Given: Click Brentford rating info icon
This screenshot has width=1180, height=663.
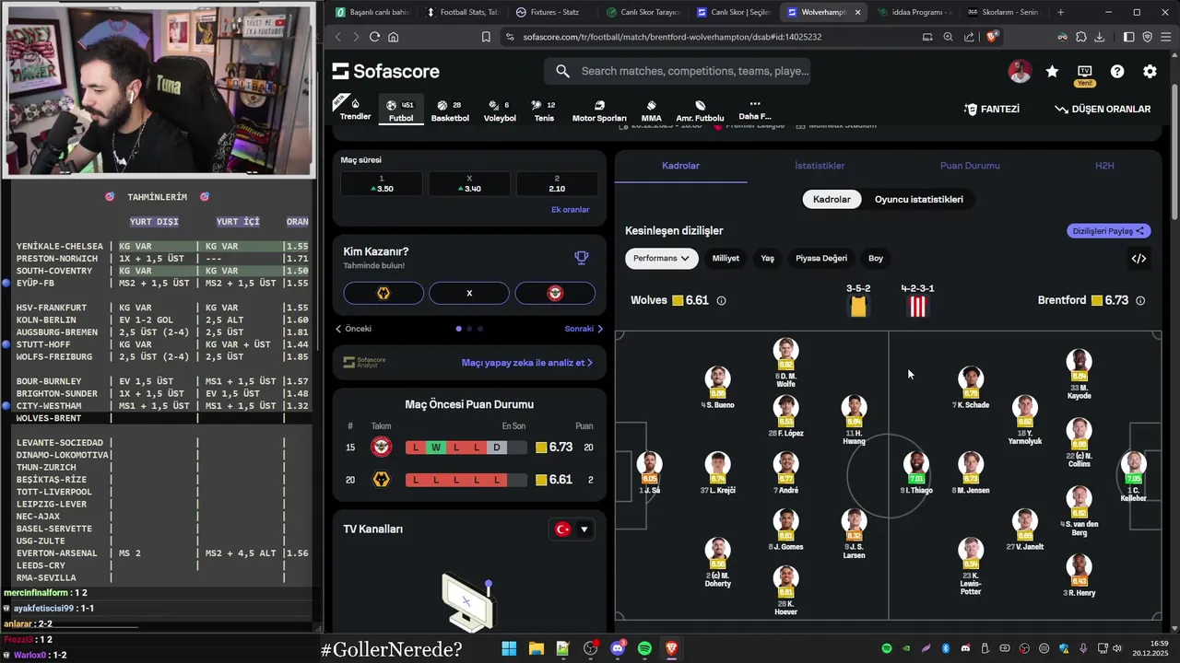Looking at the screenshot, I should point(1140,300).
